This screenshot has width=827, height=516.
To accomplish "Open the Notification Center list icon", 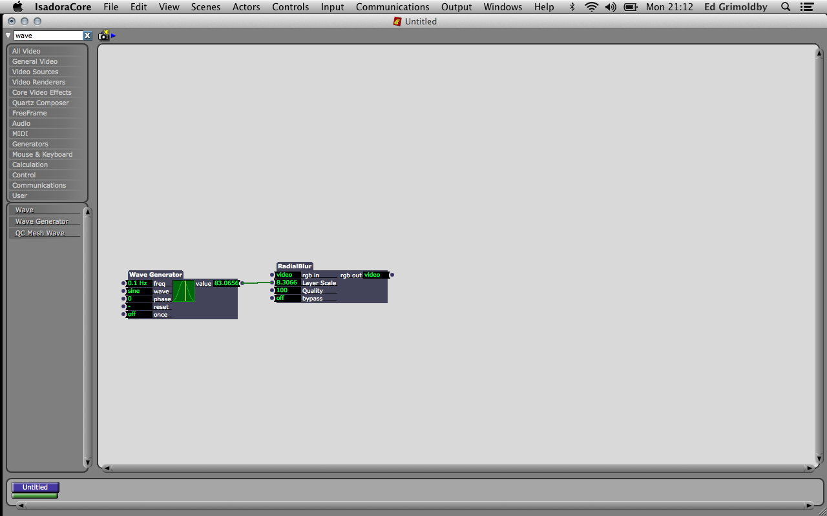I will [x=806, y=7].
